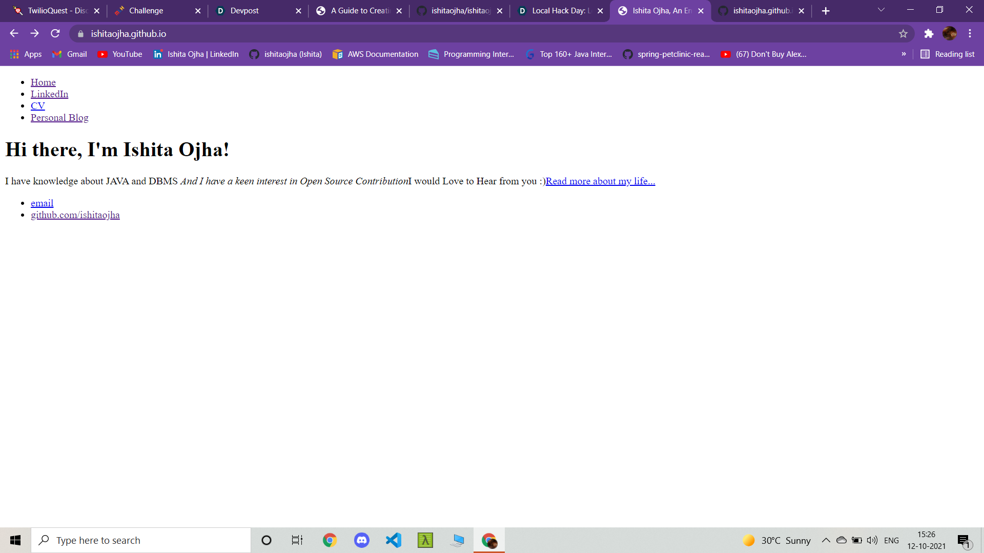
Task: Open the new tab plus button
Action: coord(826,11)
